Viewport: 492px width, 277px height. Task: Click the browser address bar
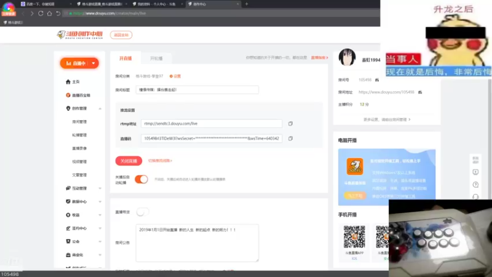click(220, 14)
